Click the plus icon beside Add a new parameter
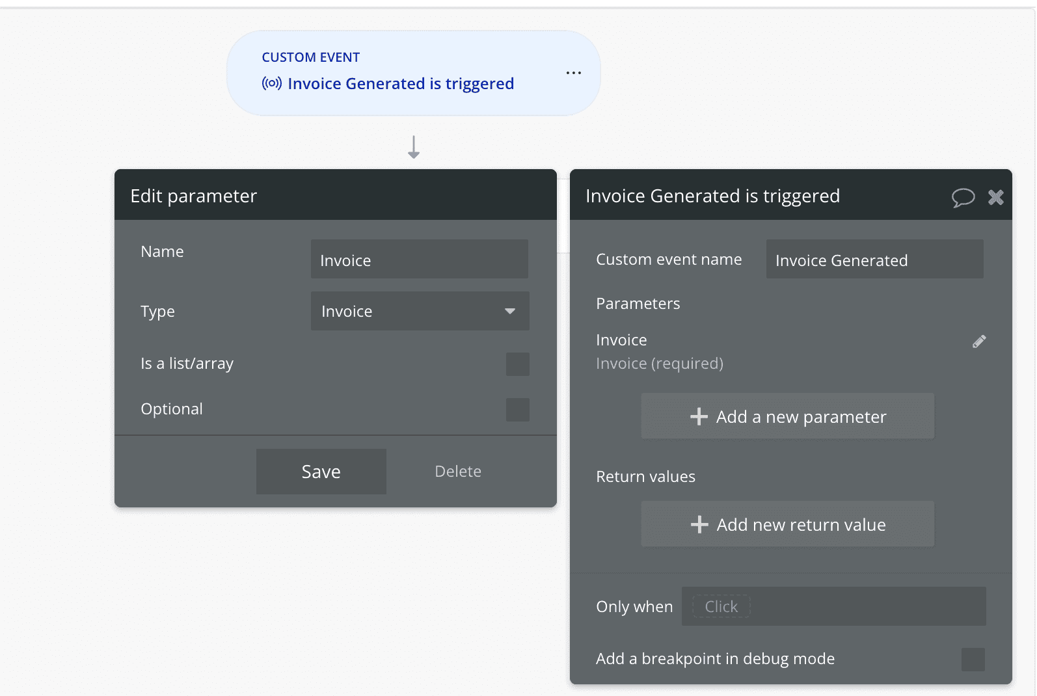1037x696 pixels. click(x=699, y=416)
